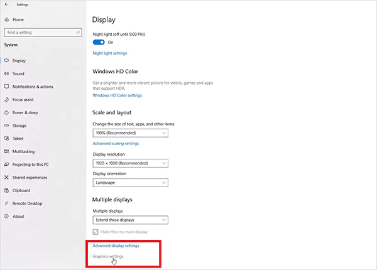Click the About info icon
This screenshot has width=377, height=270.
click(x=6, y=216)
